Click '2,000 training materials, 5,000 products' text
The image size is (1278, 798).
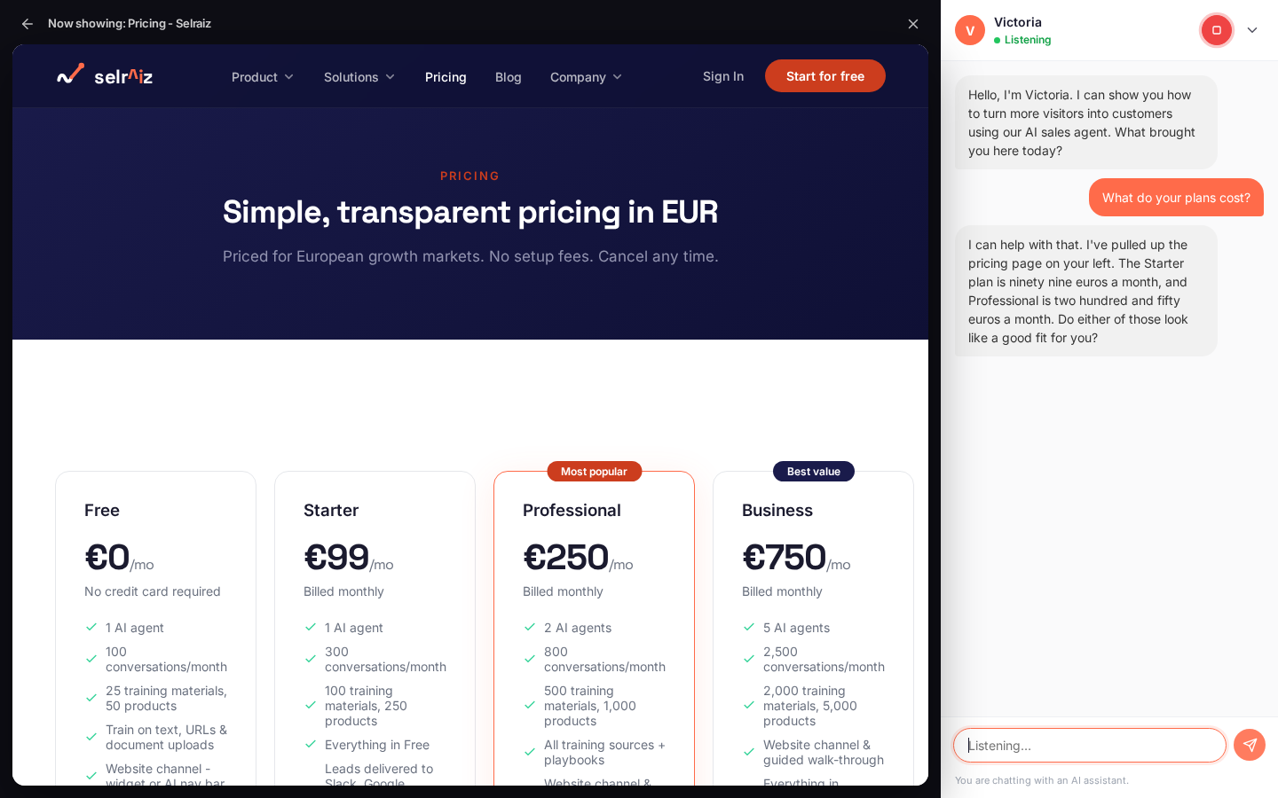coord(810,706)
